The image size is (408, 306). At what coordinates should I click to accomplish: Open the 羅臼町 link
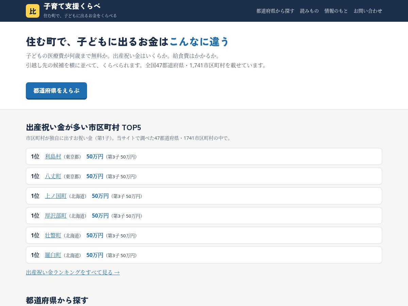click(x=53, y=255)
